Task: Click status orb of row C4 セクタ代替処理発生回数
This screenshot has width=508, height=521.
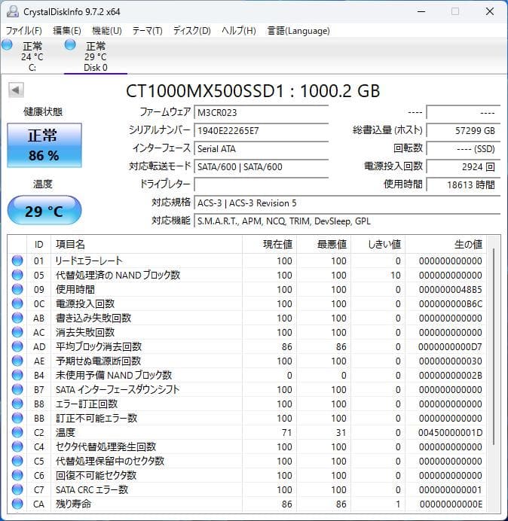Action: point(17,446)
